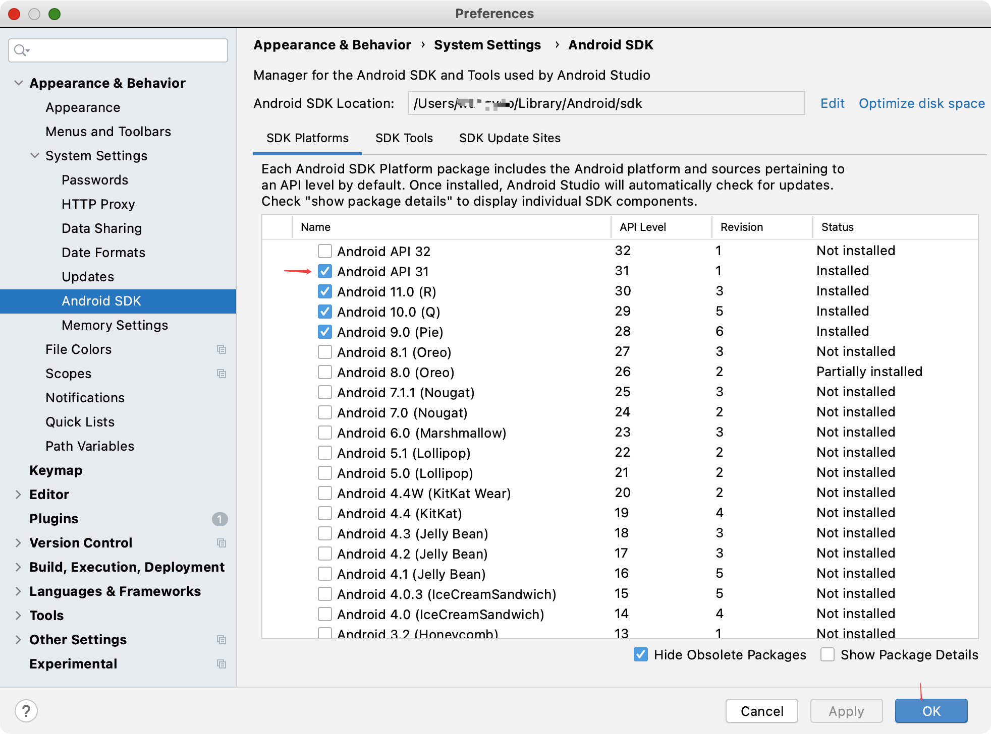Uncheck the Android API 31 checkbox

click(325, 271)
